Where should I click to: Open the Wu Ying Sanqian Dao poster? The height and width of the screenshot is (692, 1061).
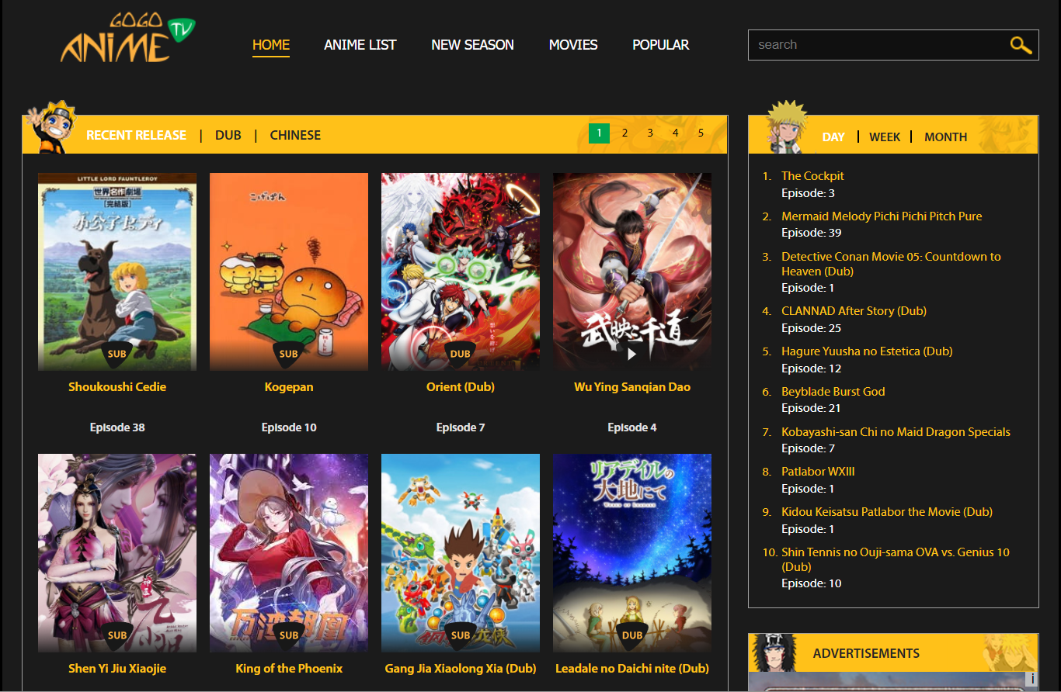[632, 272]
